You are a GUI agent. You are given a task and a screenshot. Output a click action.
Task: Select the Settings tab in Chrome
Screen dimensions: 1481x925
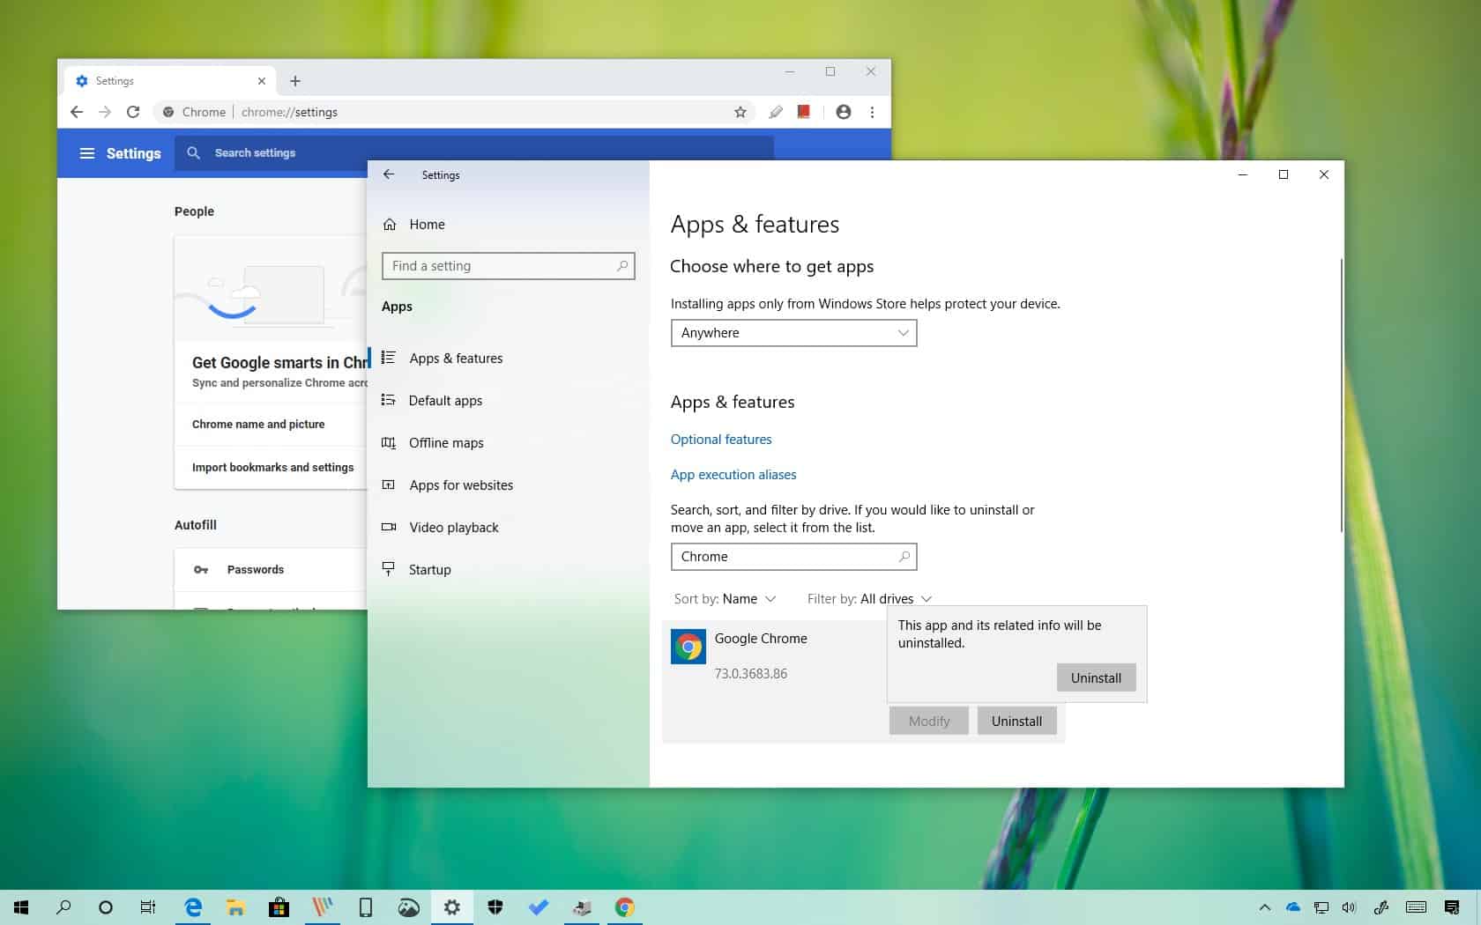pyautogui.click(x=170, y=81)
